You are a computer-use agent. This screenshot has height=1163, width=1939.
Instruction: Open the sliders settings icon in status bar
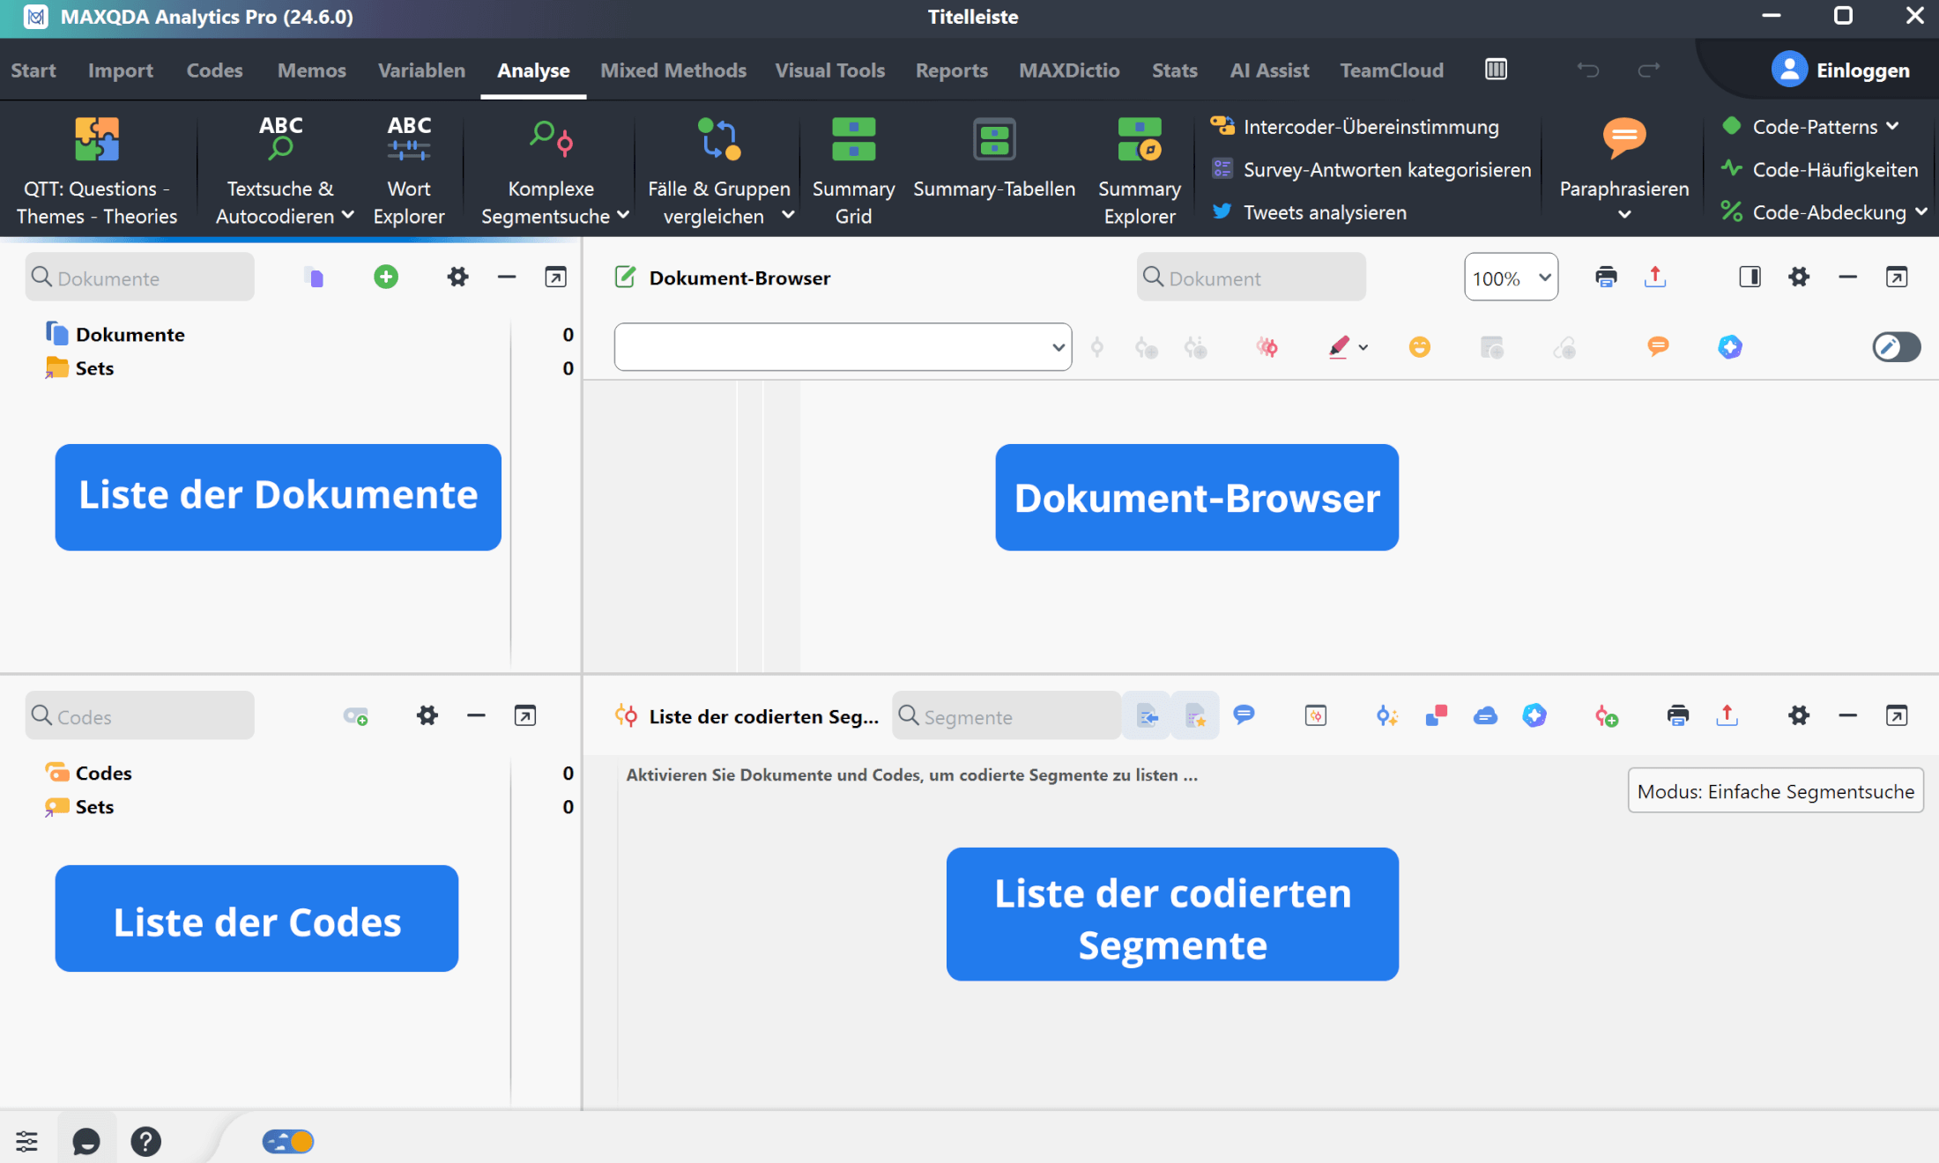pyautogui.click(x=26, y=1142)
